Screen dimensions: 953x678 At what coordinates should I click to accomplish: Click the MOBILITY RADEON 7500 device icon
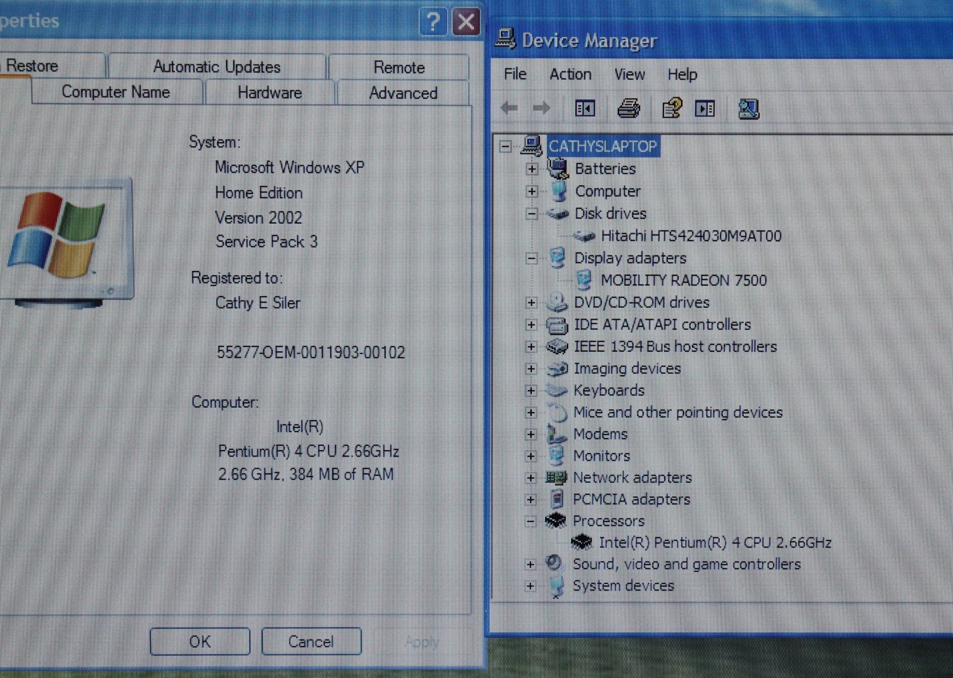point(584,280)
